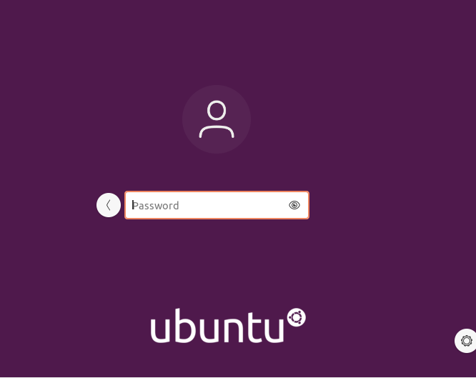
Task: Click the user avatar silhouette icon
Action: click(x=217, y=119)
